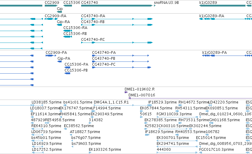Select the CG2909 gene label
The image size is (252, 154).
[52, 3]
